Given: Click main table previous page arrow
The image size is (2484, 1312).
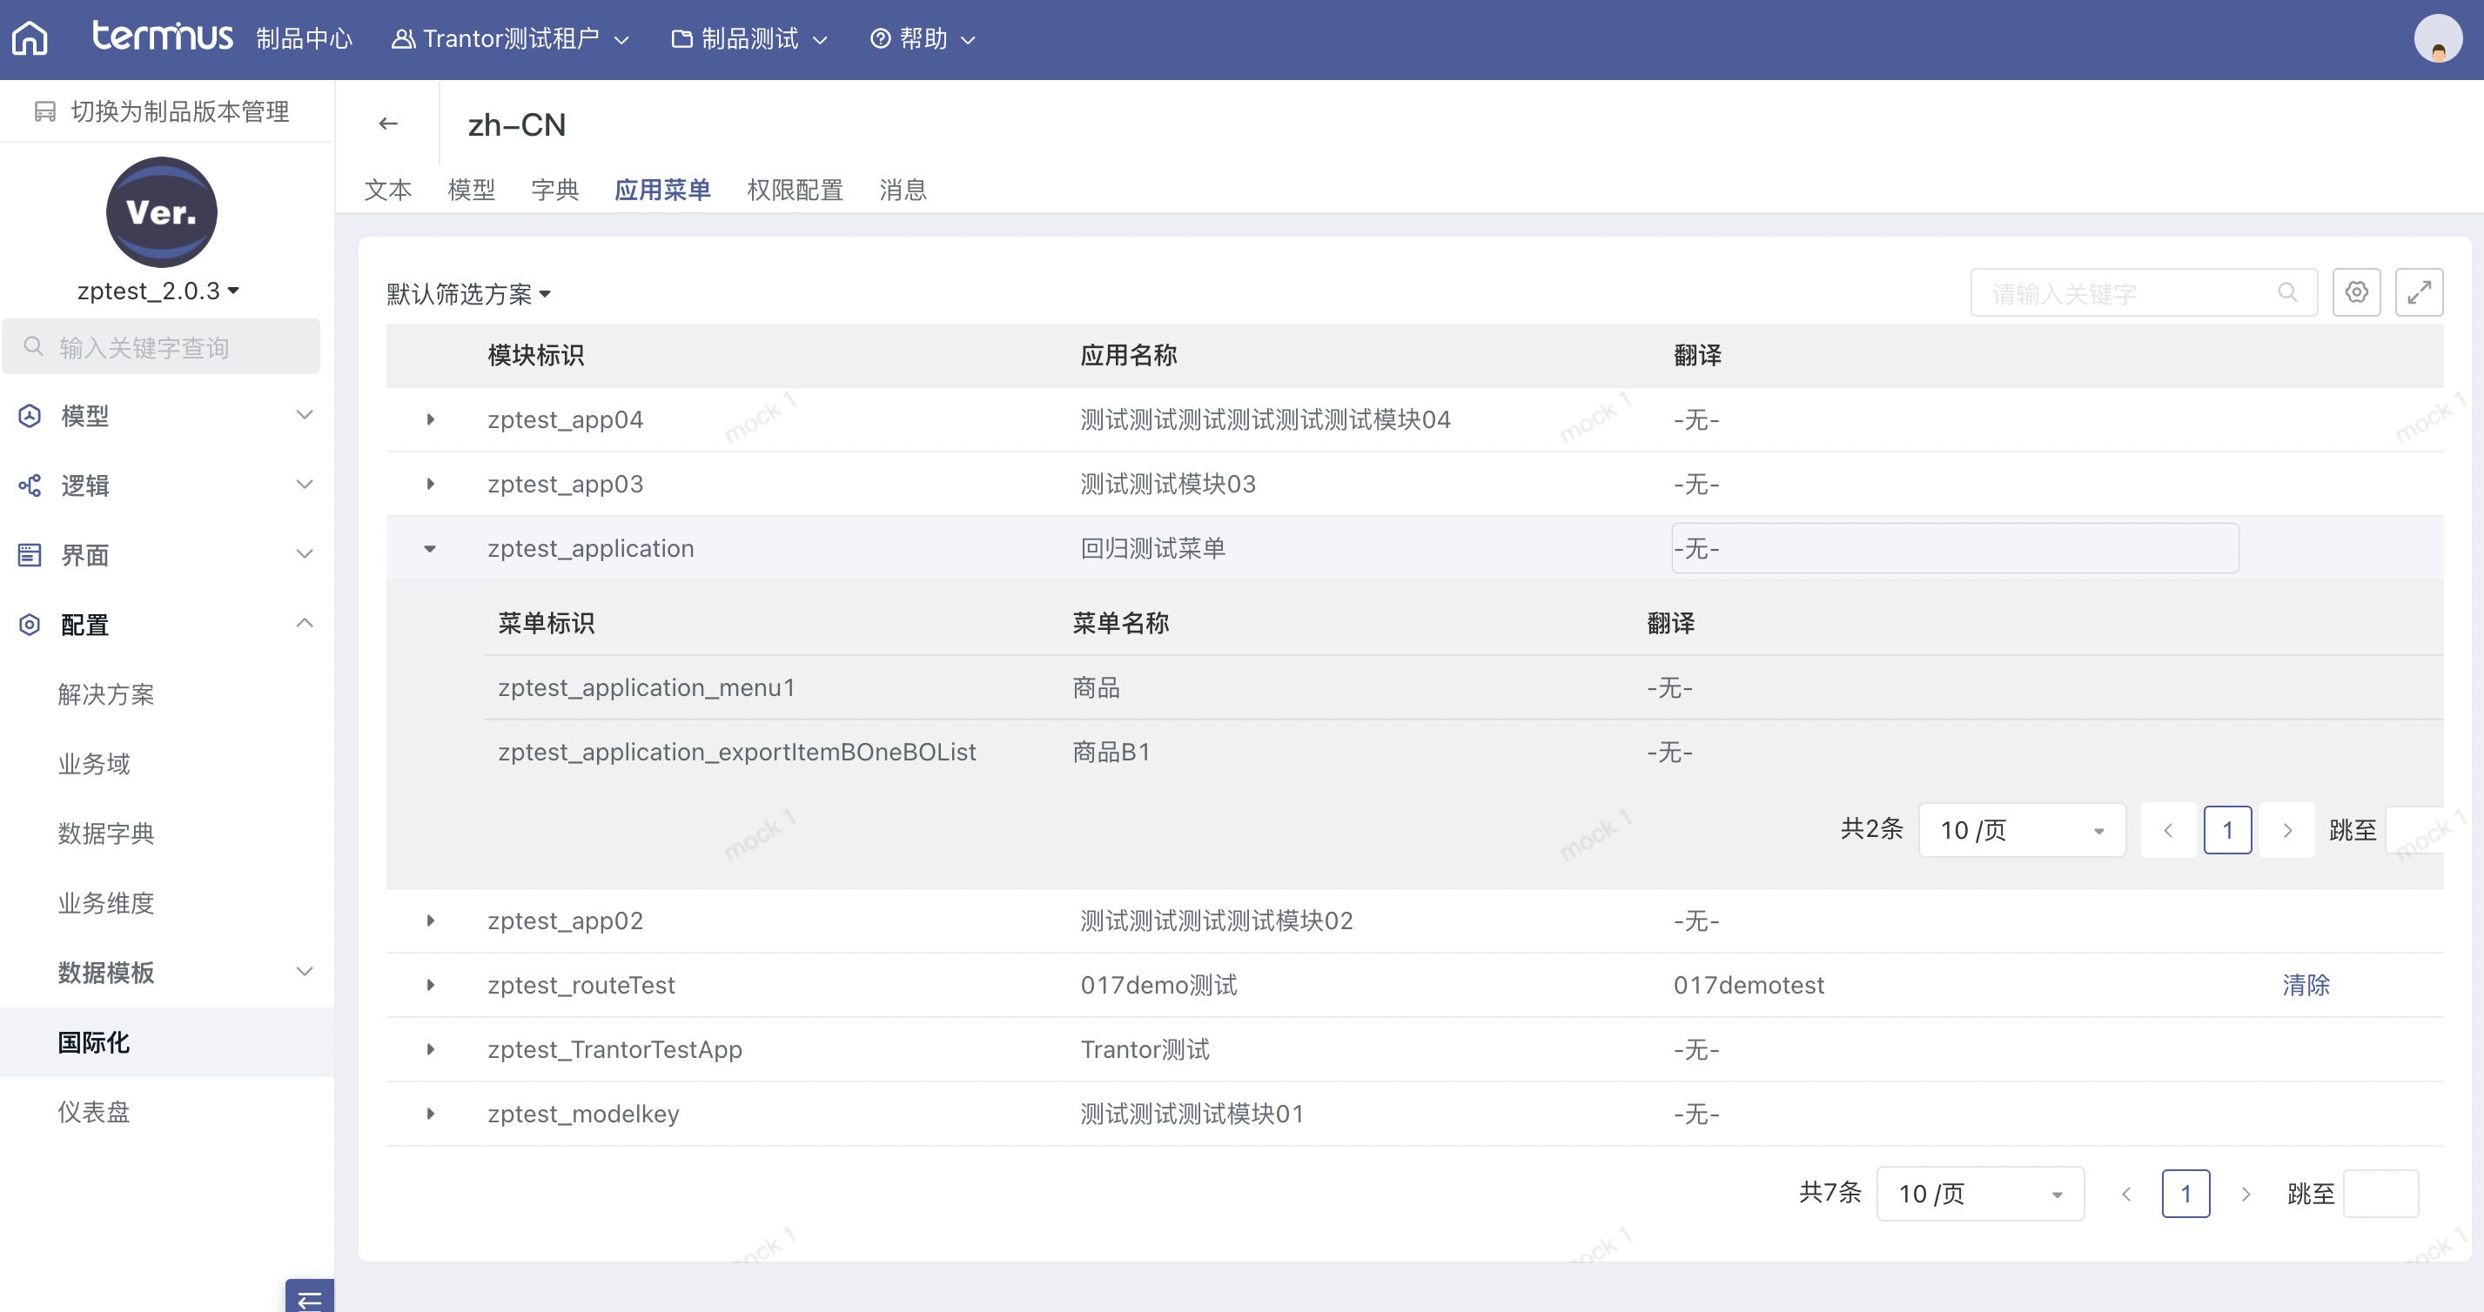Looking at the screenshot, I should [x=2126, y=1194].
